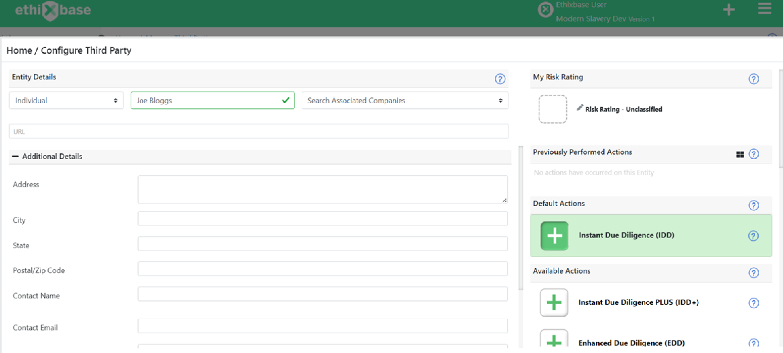This screenshot has width=783, height=353.
Task: Click the form panel vertical scrollbar
Action: click(x=521, y=218)
